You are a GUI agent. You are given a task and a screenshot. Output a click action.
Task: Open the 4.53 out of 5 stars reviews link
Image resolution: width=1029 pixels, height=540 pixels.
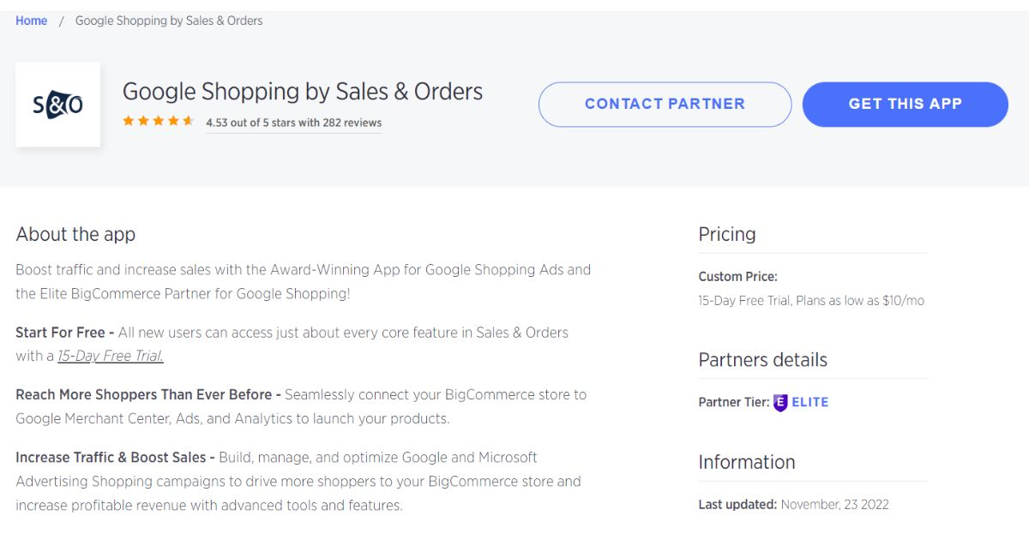click(x=294, y=123)
